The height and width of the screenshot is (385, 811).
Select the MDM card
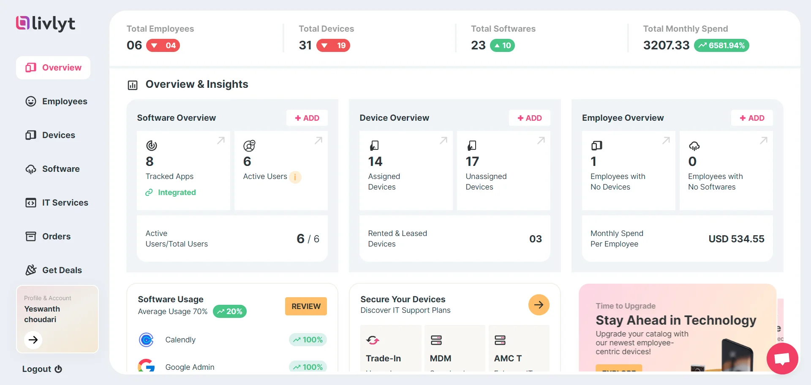click(x=455, y=349)
